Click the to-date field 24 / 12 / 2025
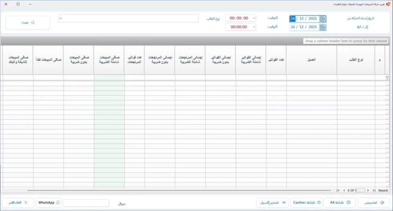This screenshot has height=211, width=393. [x=304, y=27]
